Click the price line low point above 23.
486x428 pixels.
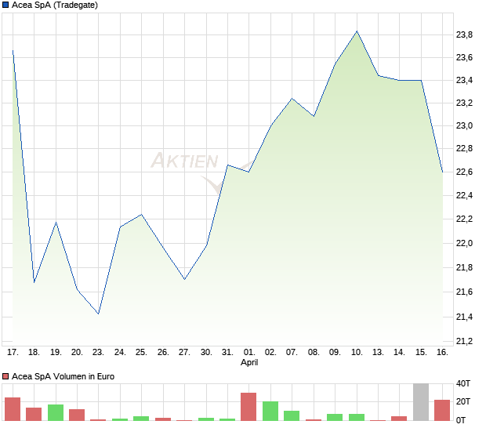click(98, 314)
